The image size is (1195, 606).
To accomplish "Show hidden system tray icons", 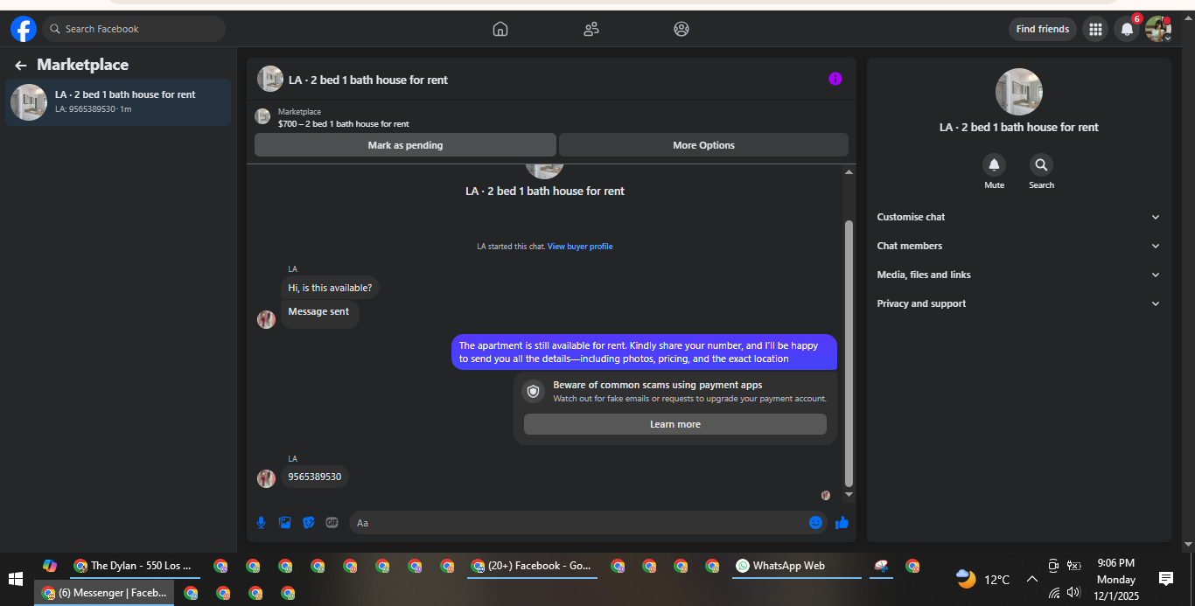I will [1031, 579].
